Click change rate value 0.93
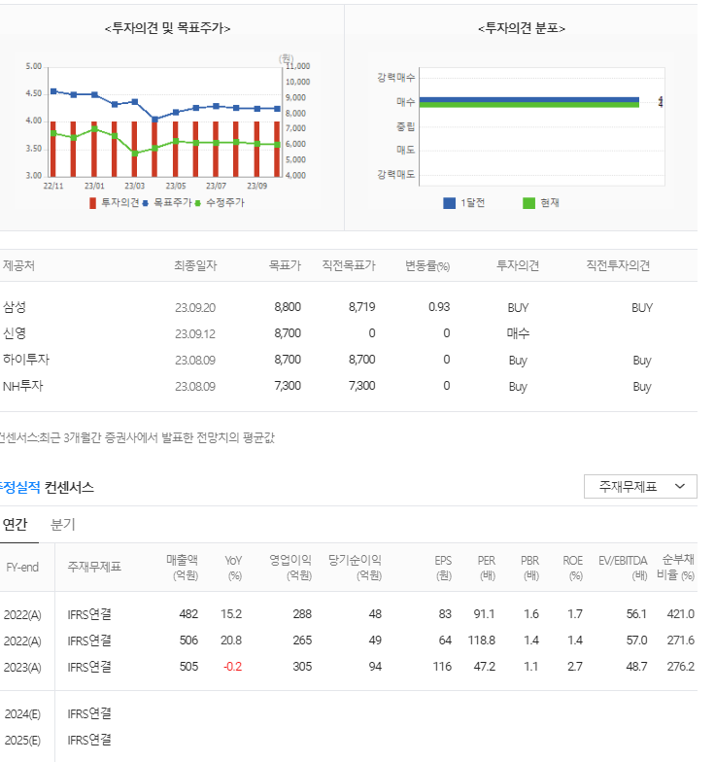The height and width of the screenshot is (762, 715). tap(439, 307)
